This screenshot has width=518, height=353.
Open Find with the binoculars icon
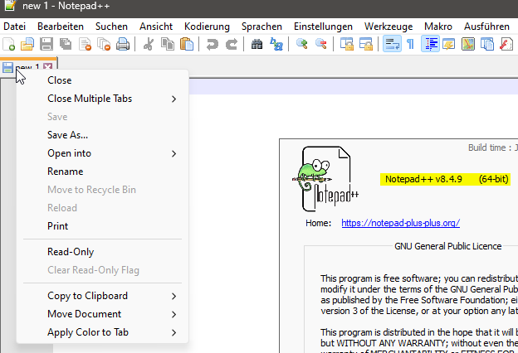click(257, 44)
